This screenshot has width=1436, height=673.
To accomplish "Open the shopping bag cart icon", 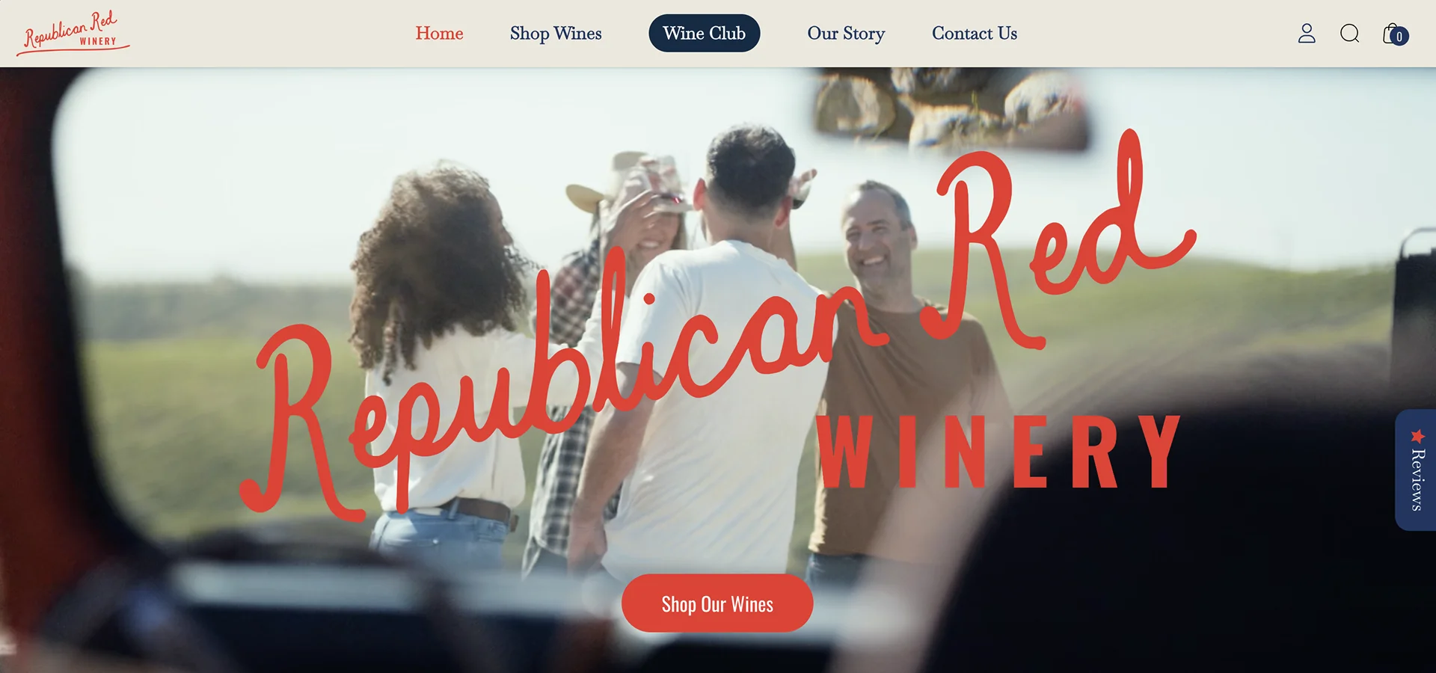I will point(1391,34).
